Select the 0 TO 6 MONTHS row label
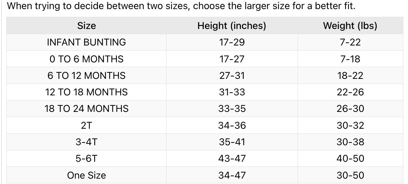Image resolution: width=408 pixels, height=184 pixels. [86, 59]
